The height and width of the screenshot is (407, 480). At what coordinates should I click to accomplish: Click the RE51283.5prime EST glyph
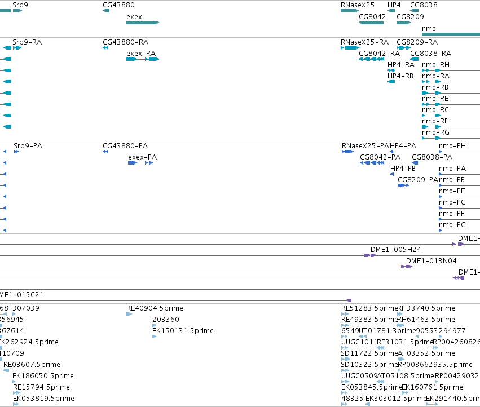pyautogui.click(x=345, y=314)
